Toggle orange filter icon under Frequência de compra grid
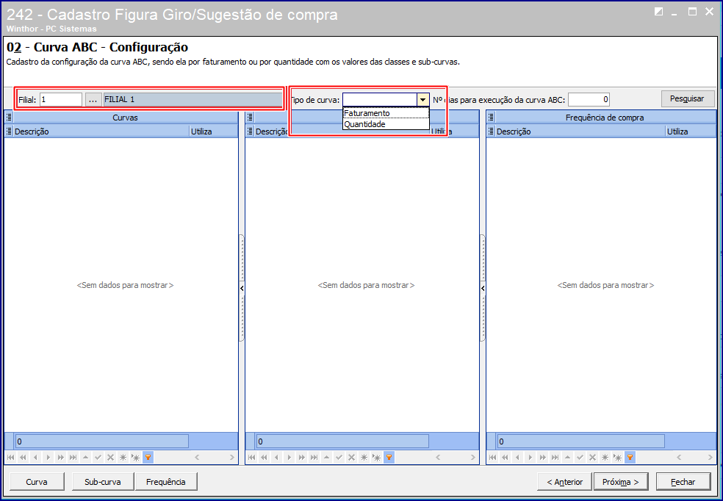This screenshot has height=501, width=723. pos(630,457)
